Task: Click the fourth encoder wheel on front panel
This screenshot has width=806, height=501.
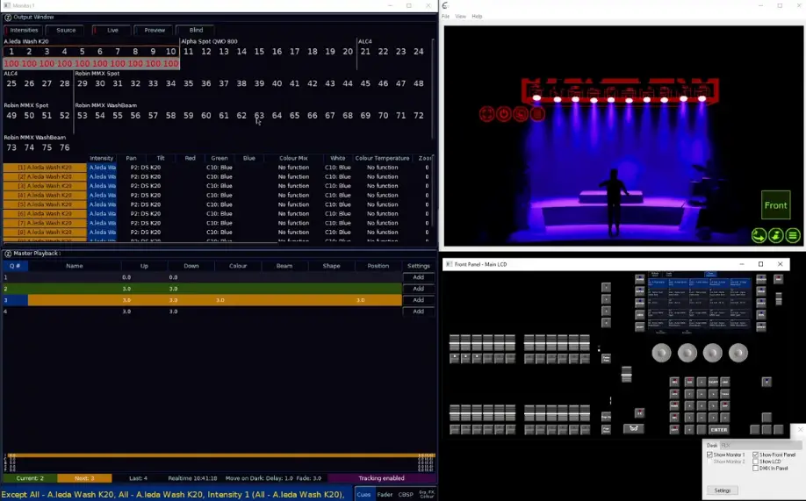Action: click(x=738, y=353)
